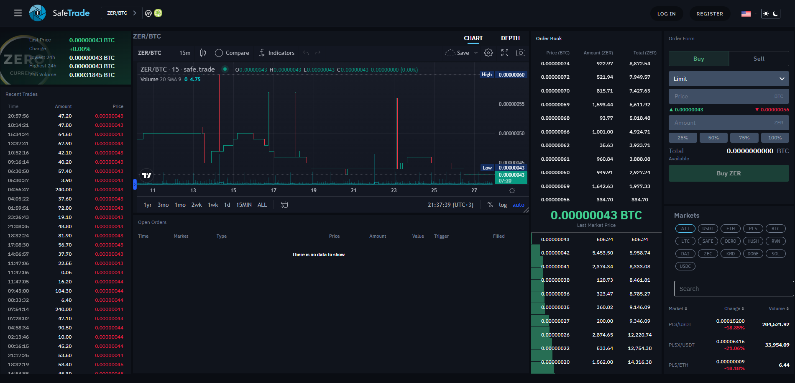Open the language flag dropdown

pos(746,14)
